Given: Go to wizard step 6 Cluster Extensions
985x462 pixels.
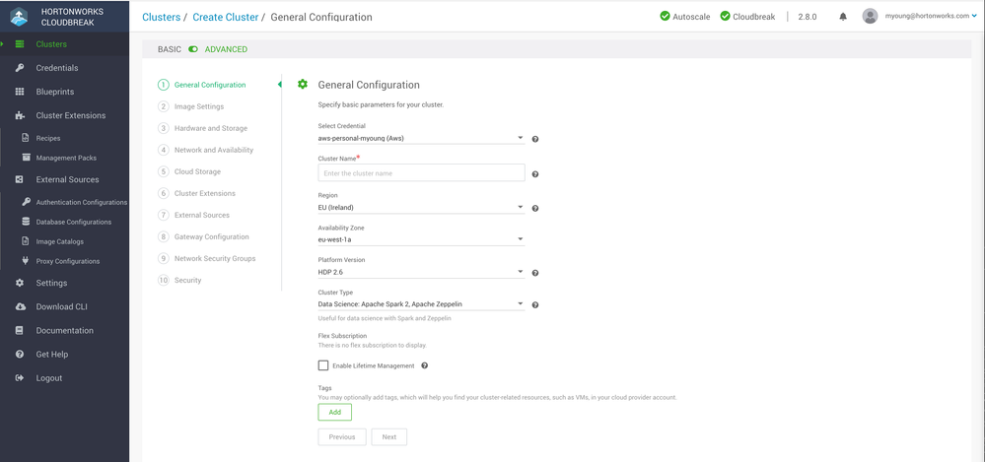Looking at the screenshot, I should coord(205,193).
